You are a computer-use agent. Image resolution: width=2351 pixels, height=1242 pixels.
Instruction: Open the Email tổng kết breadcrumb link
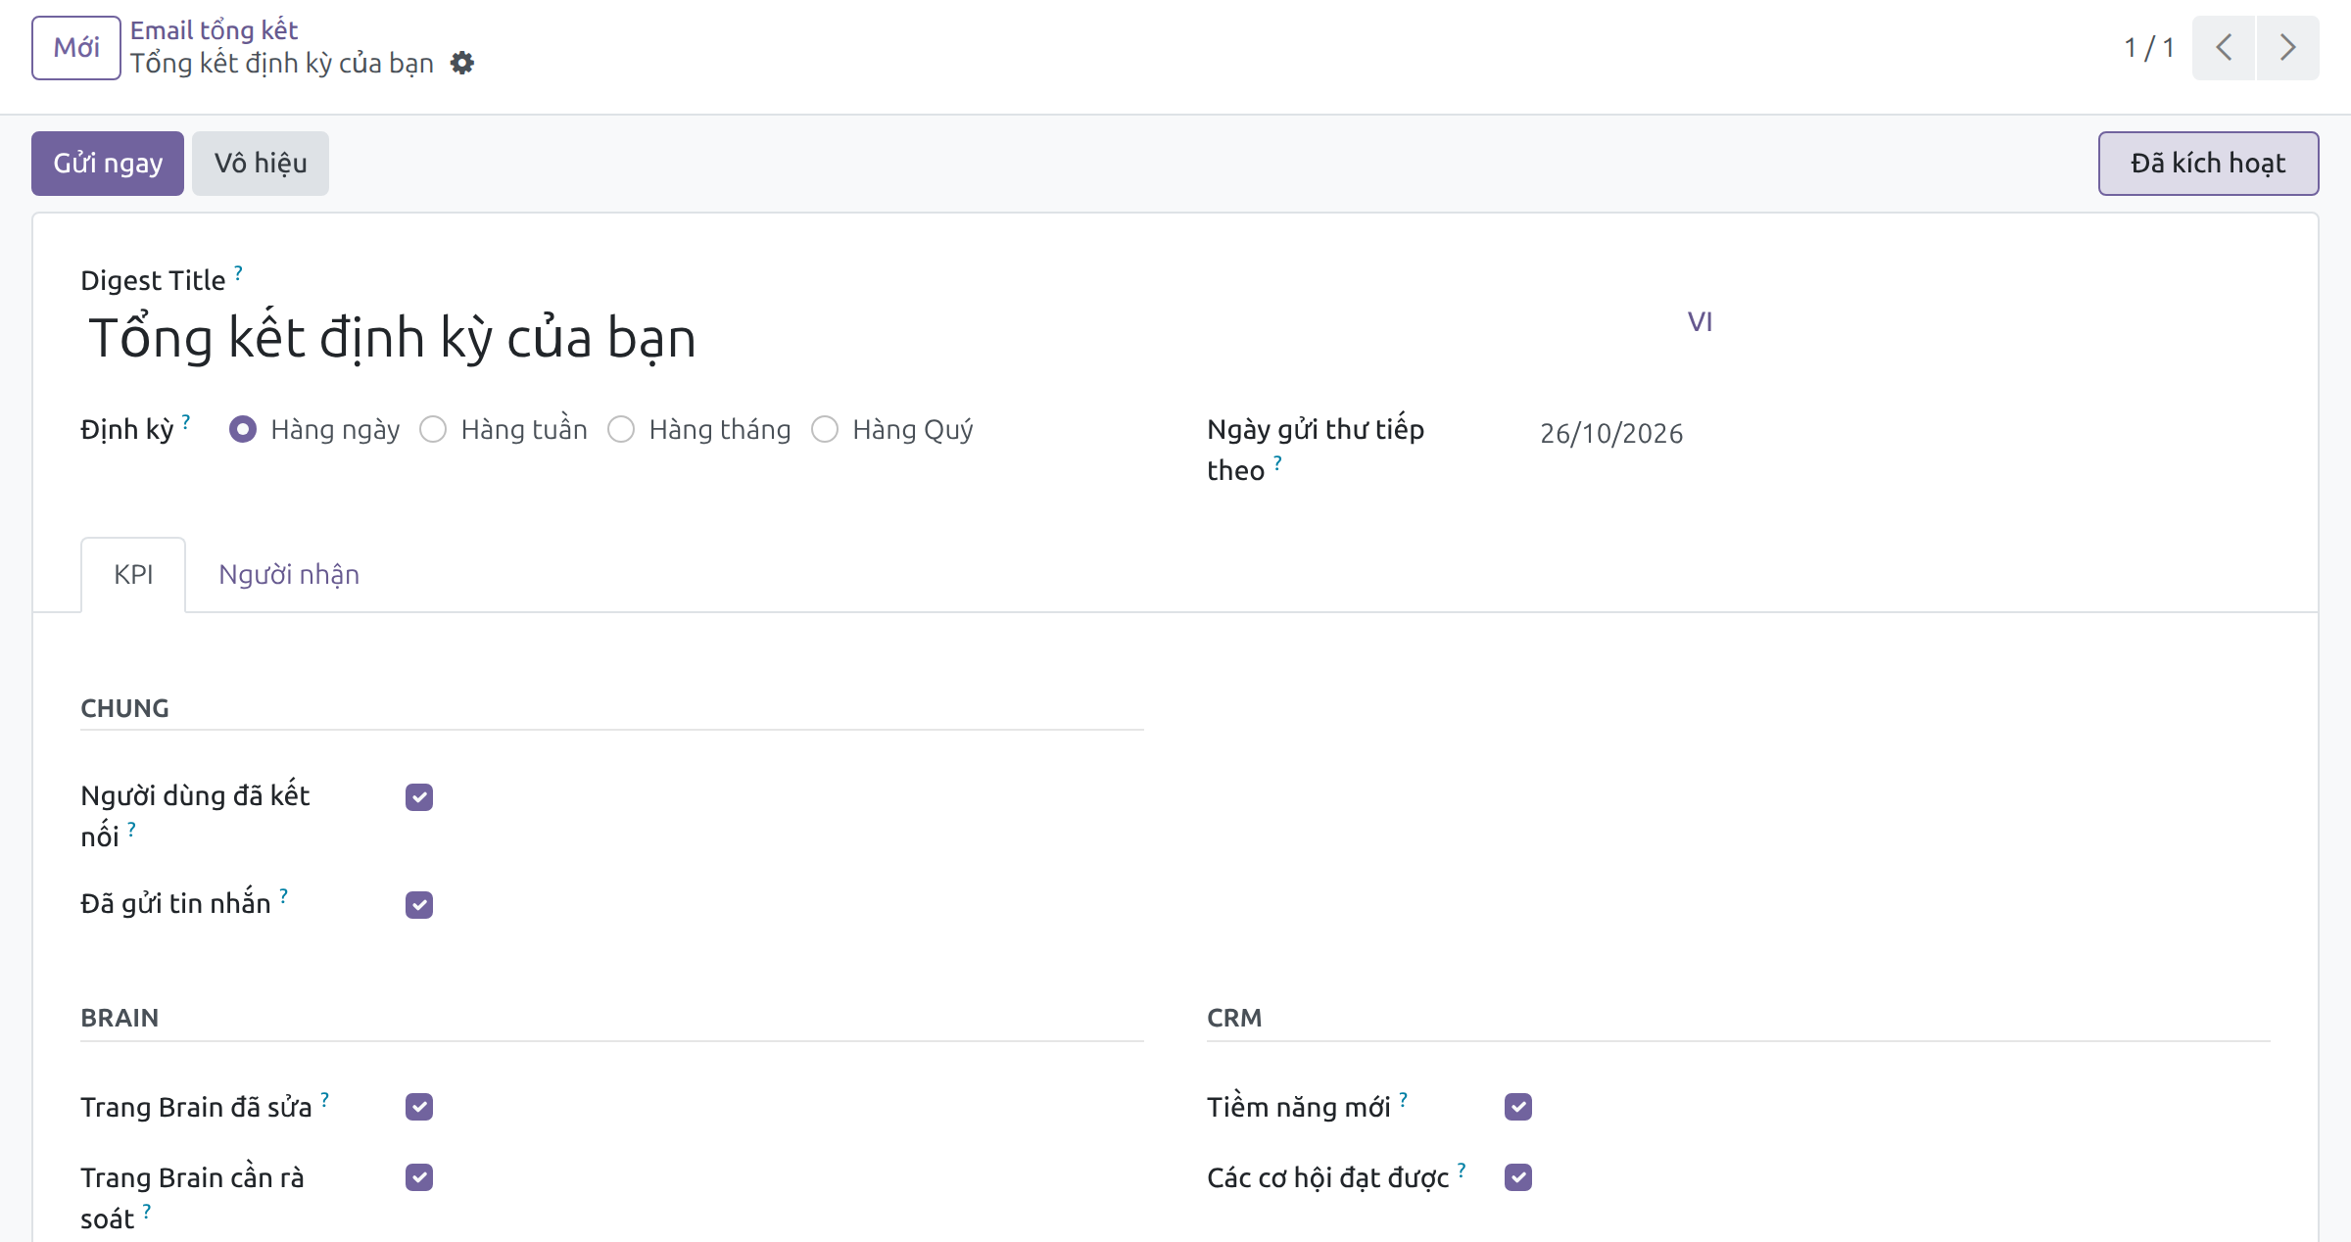pyautogui.click(x=214, y=30)
